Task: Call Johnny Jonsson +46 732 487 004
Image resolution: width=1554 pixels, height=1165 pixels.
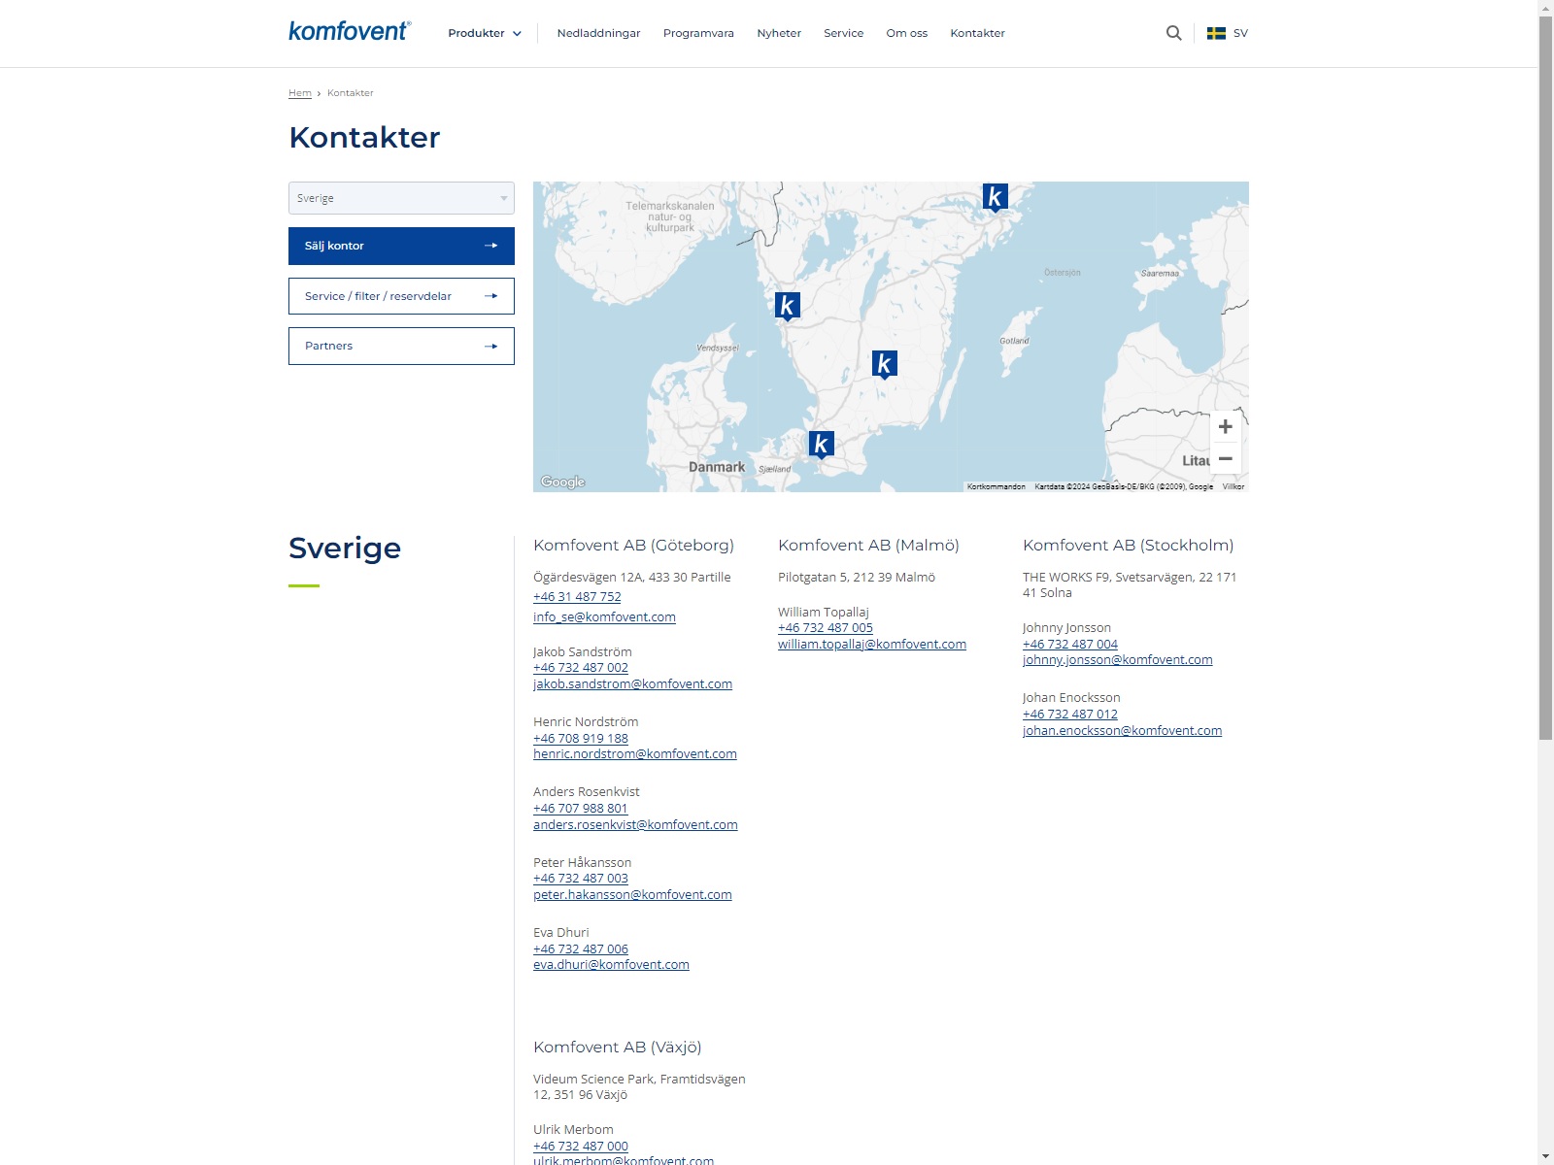Action: point(1070,644)
